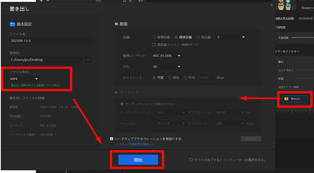
Task: Adjust the 露光 slider in editor
Action: coord(305,62)
